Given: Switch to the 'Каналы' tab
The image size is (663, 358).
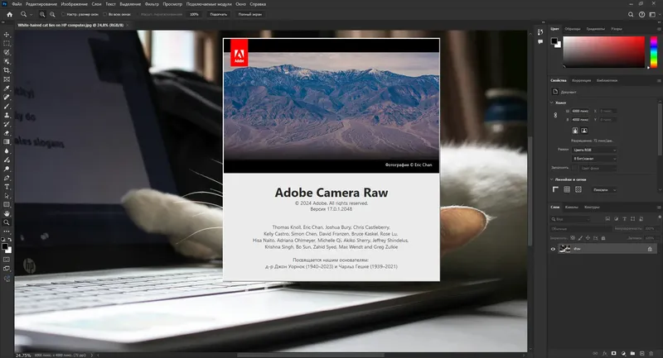Looking at the screenshot, I should (x=572, y=208).
